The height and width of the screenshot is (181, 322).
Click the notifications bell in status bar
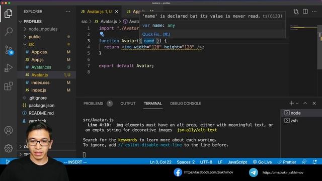pyautogui.click(x=314, y=162)
